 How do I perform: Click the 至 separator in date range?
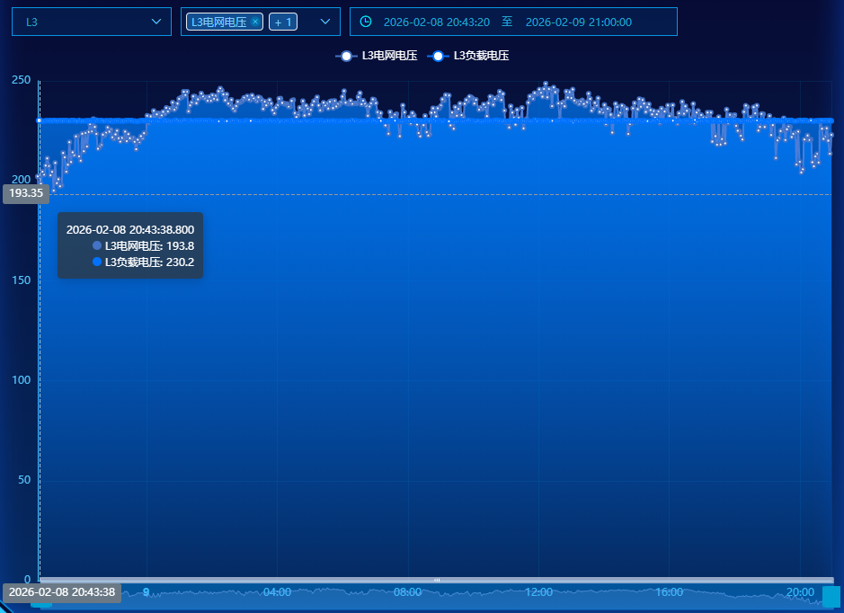pyautogui.click(x=507, y=22)
